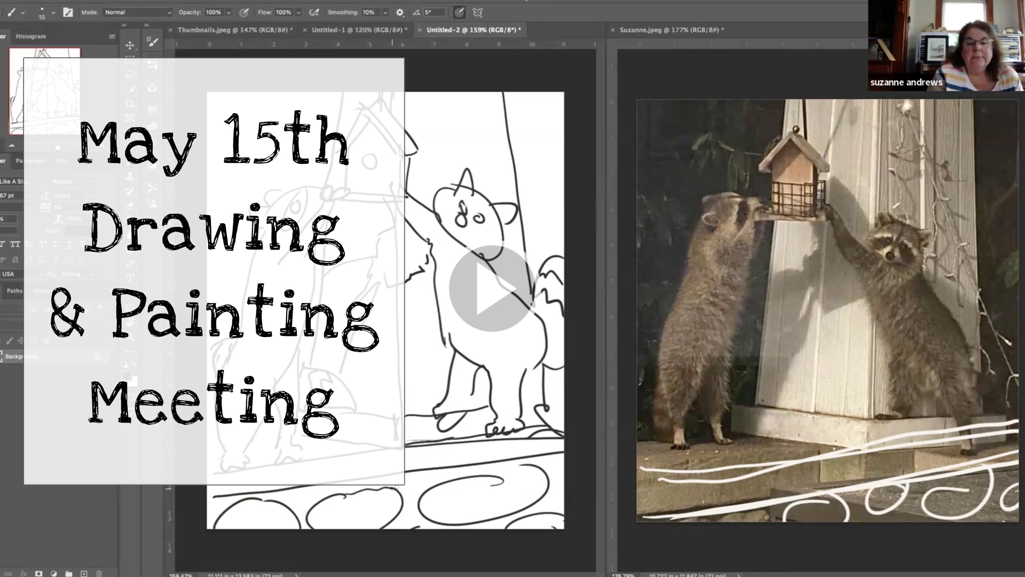Click the Opacity 100% field
Screen dimensions: 1025x577
[x=214, y=12]
